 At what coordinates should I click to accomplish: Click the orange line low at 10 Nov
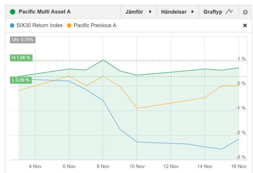click(x=137, y=108)
